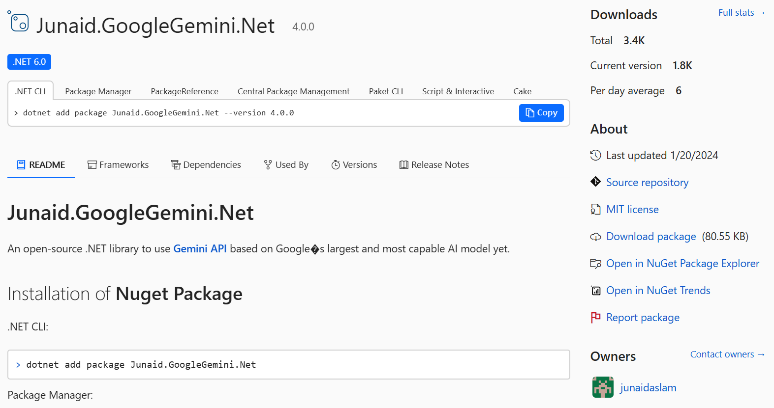Click the Dependencies tab icon
The height and width of the screenshot is (408, 774).
(176, 165)
